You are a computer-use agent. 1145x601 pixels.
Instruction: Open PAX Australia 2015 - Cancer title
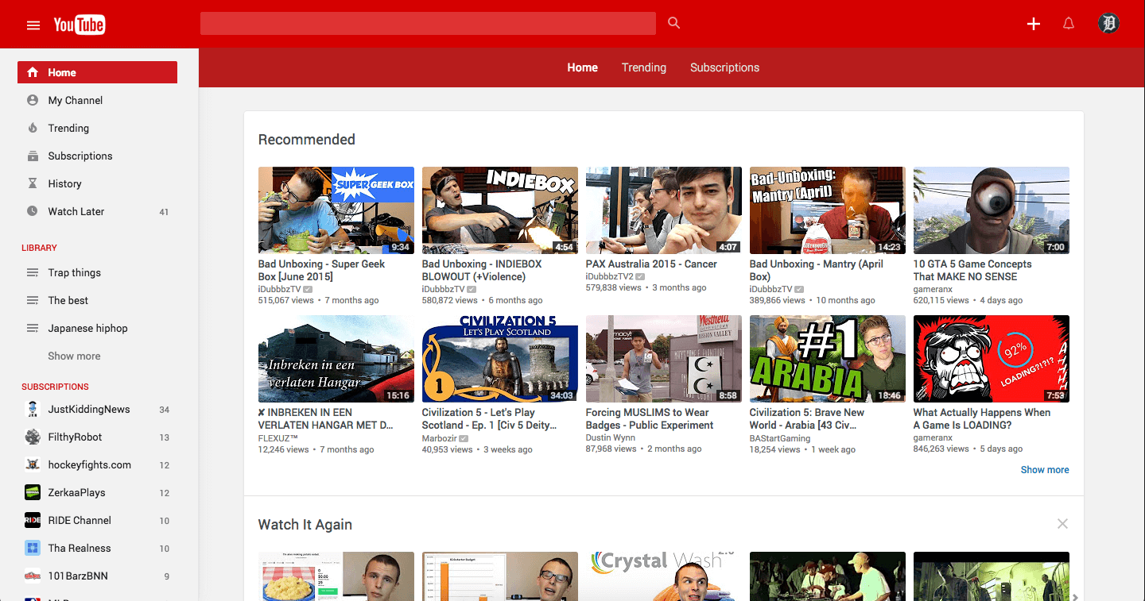tap(651, 264)
